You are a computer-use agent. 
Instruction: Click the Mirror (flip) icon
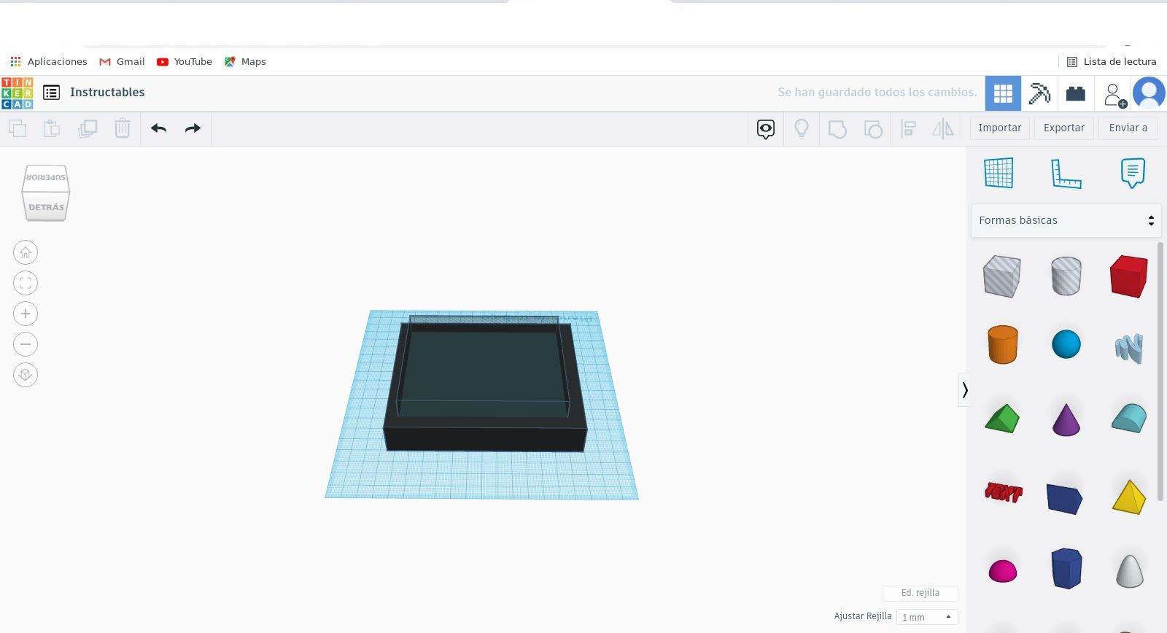click(x=943, y=129)
